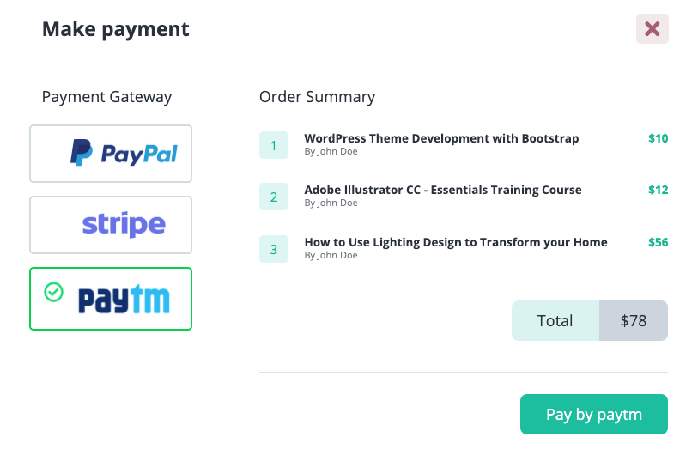Click the $10 price of WordPress course
Image resolution: width=692 pixels, height=449 pixels.
pos(658,138)
